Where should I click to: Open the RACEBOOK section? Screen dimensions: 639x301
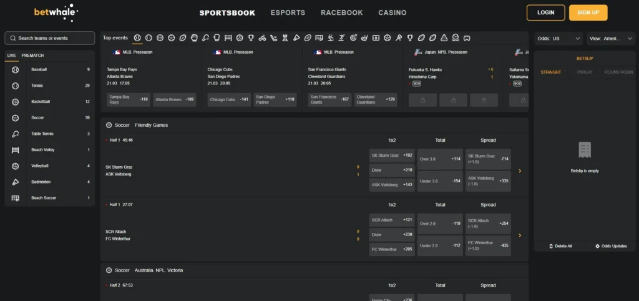point(341,12)
